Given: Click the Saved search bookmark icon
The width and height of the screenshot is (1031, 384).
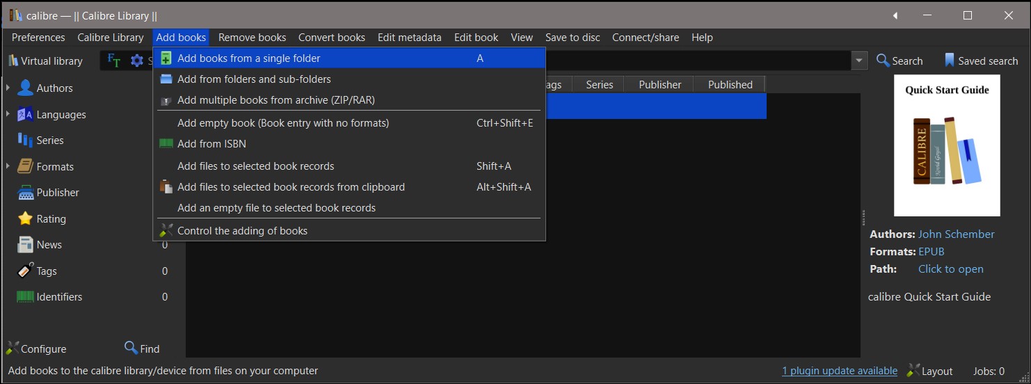Looking at the screenshot, I should tap(950, 61).
